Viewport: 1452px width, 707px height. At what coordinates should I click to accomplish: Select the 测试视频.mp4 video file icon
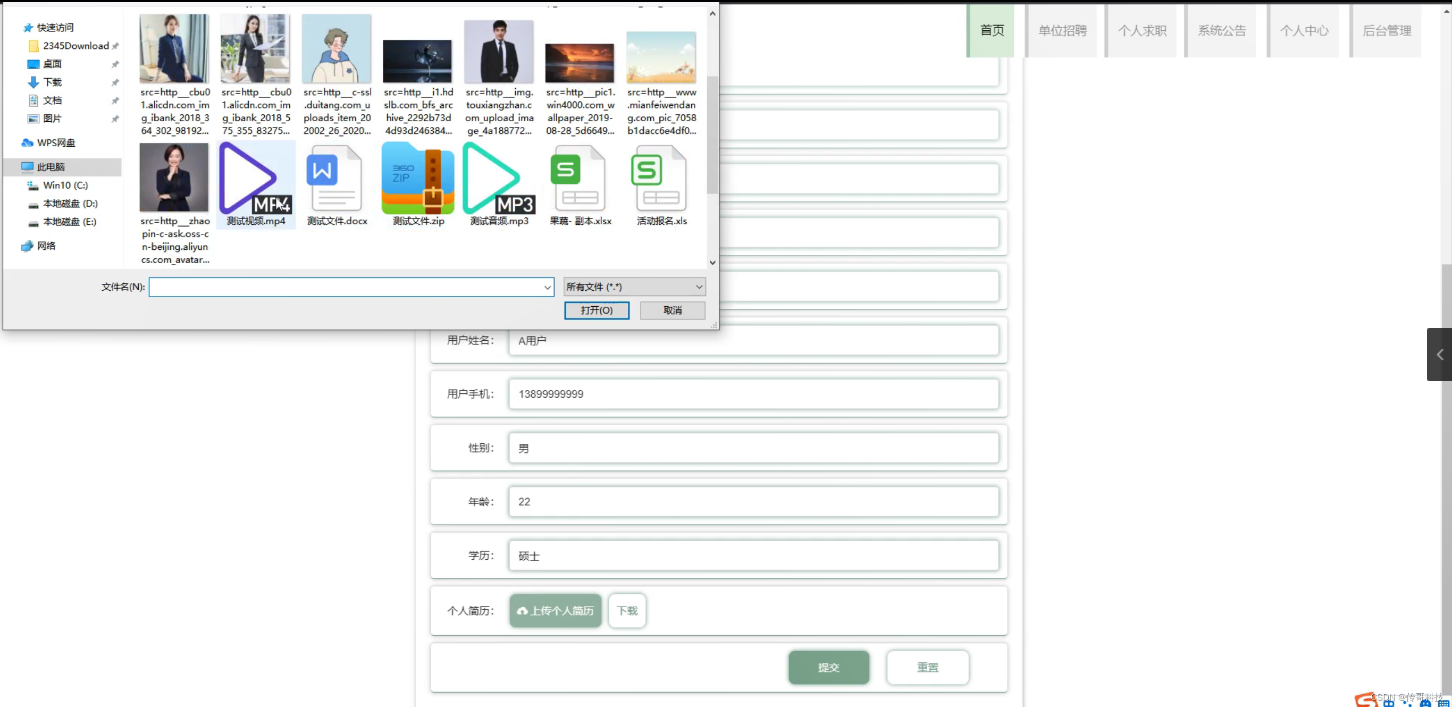(x=255, y=179)
